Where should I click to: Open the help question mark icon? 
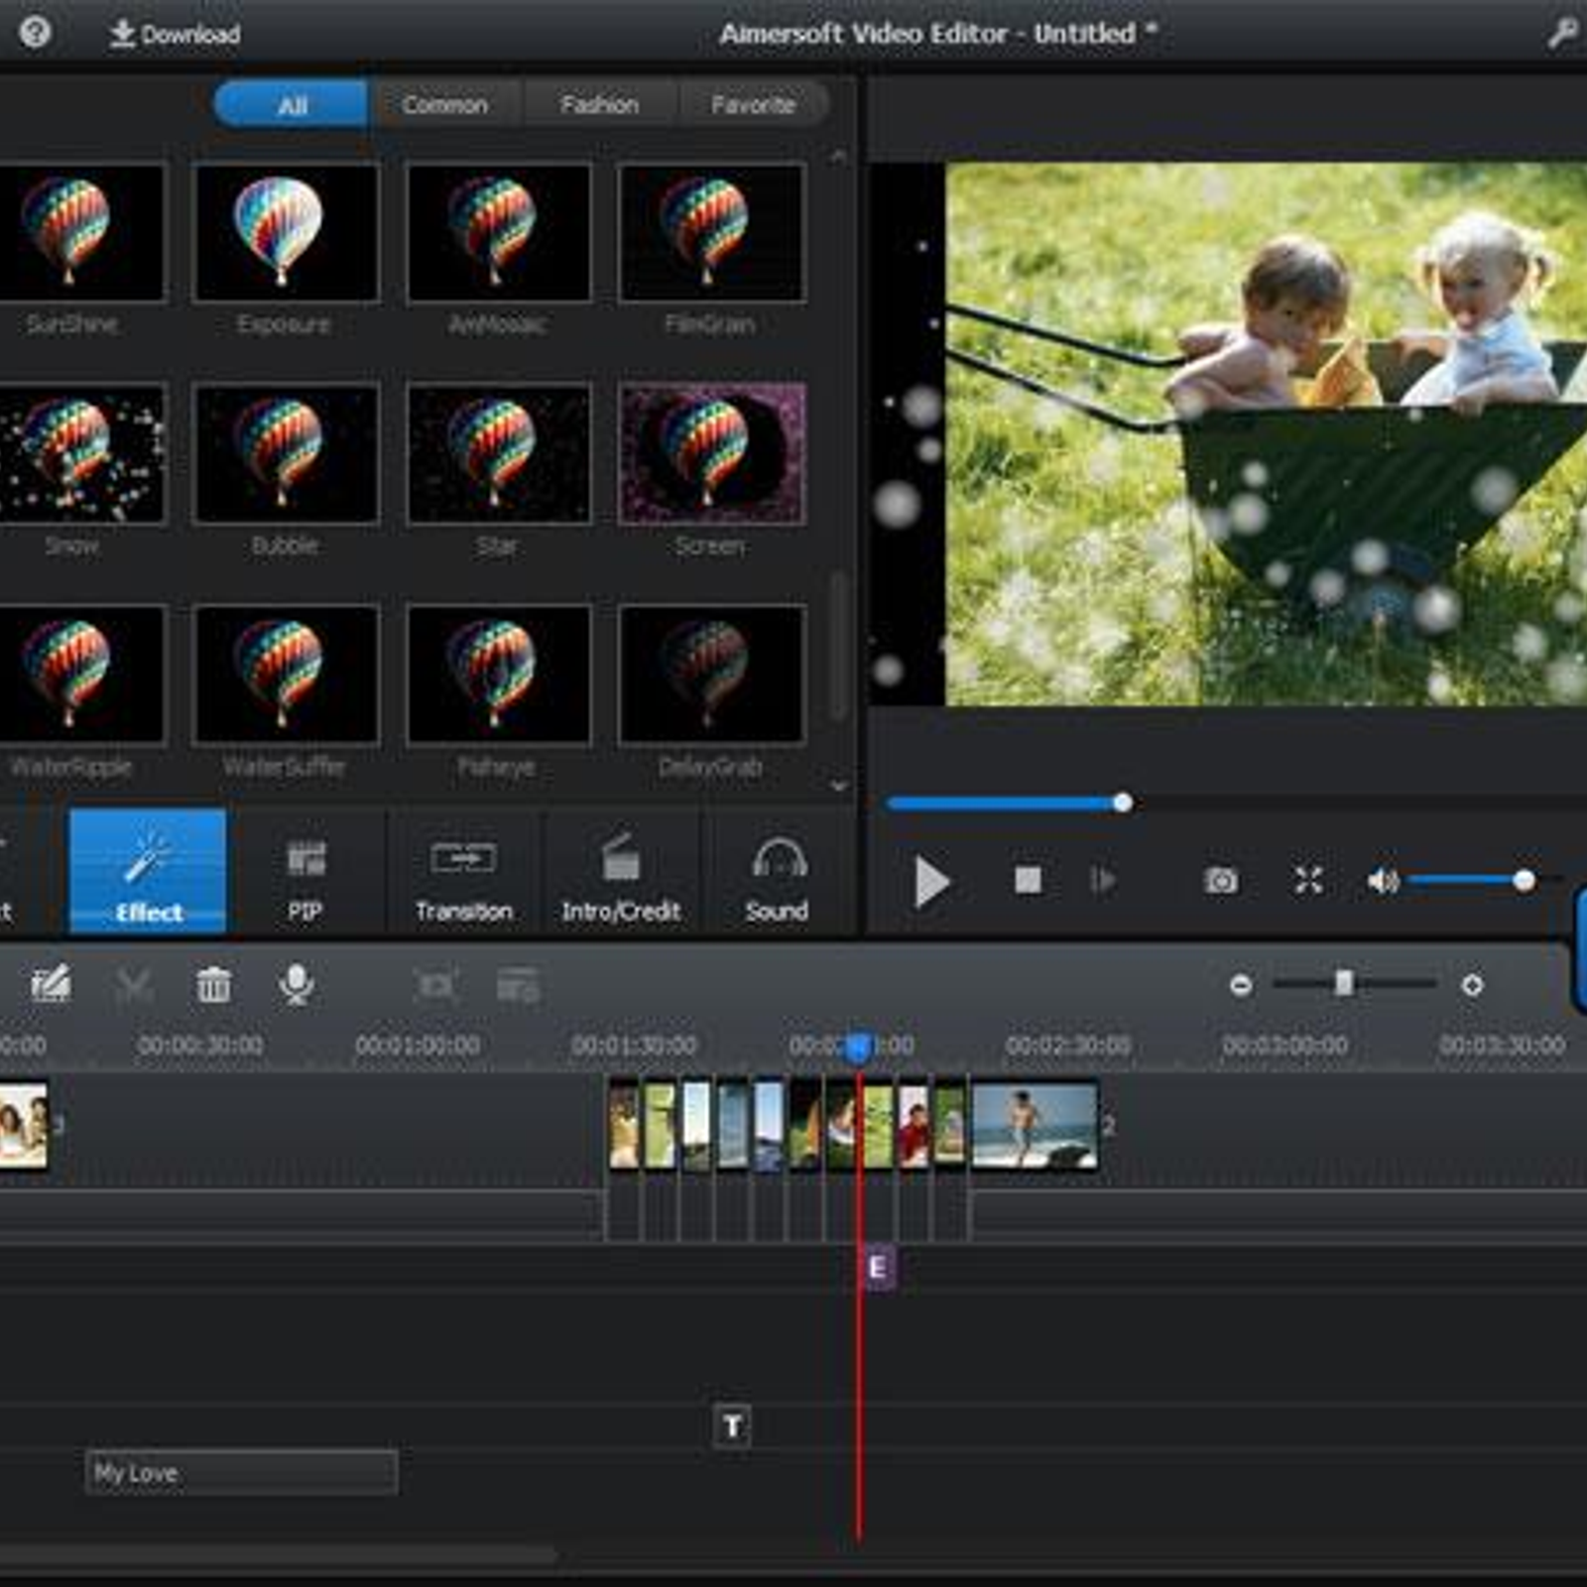click(35, 33)
